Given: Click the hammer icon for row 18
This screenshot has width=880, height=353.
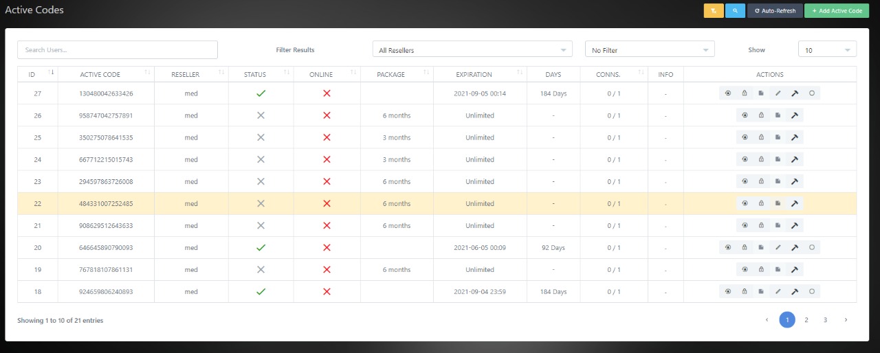Looking at the screenshot, I should (x=795, y=291).
